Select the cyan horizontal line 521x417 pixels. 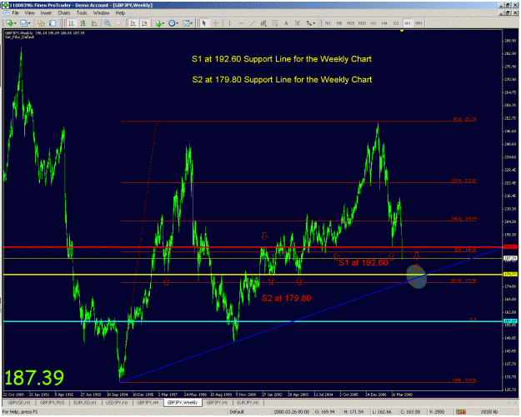click(x=253, y=321)
